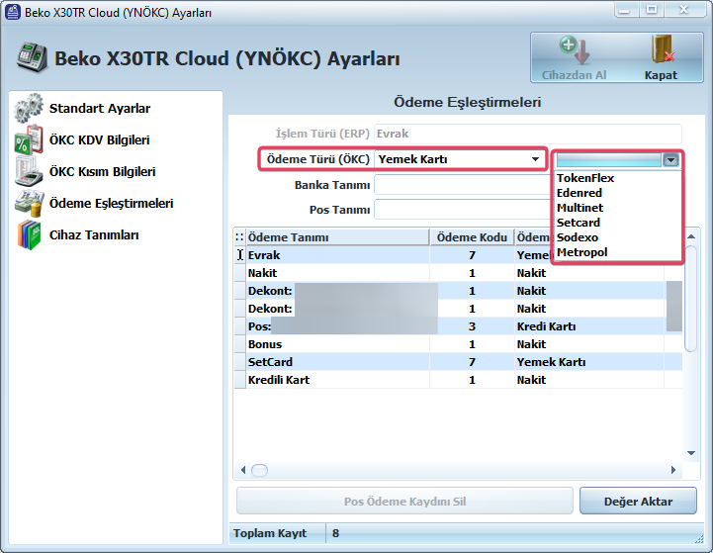Click inside the Banka Tanımı field
The width and height of the screenshot is (713, 553).
click(461, 185)
